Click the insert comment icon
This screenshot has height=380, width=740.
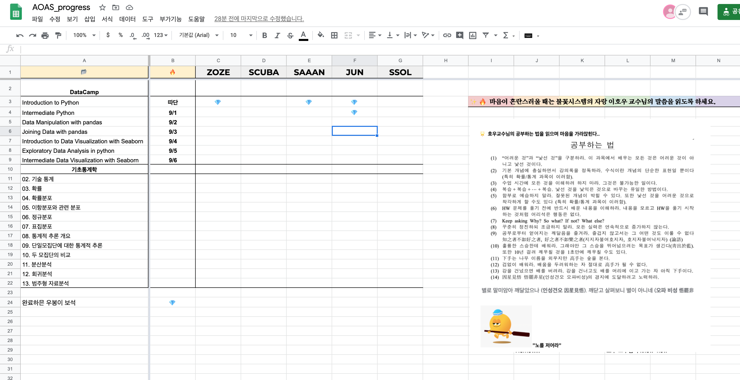tap(460, 35)
